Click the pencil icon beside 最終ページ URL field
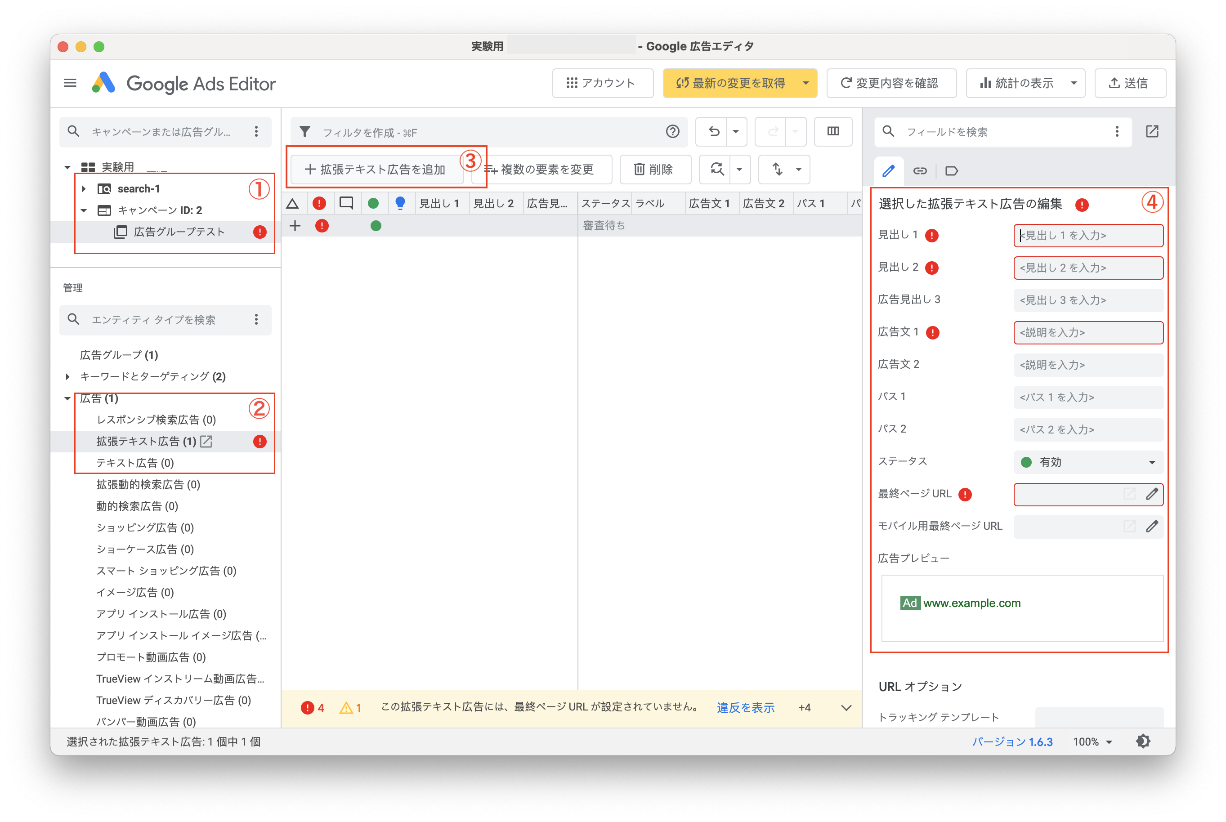1226x822 pixels. pyautogui.click(x=1152, y=494)
